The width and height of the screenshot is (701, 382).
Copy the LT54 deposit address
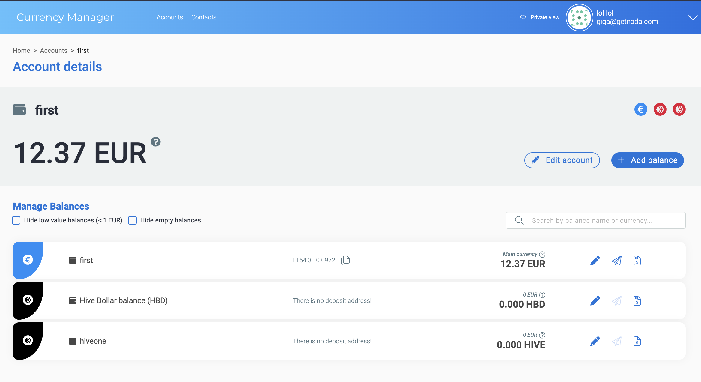tap(345, 260)
